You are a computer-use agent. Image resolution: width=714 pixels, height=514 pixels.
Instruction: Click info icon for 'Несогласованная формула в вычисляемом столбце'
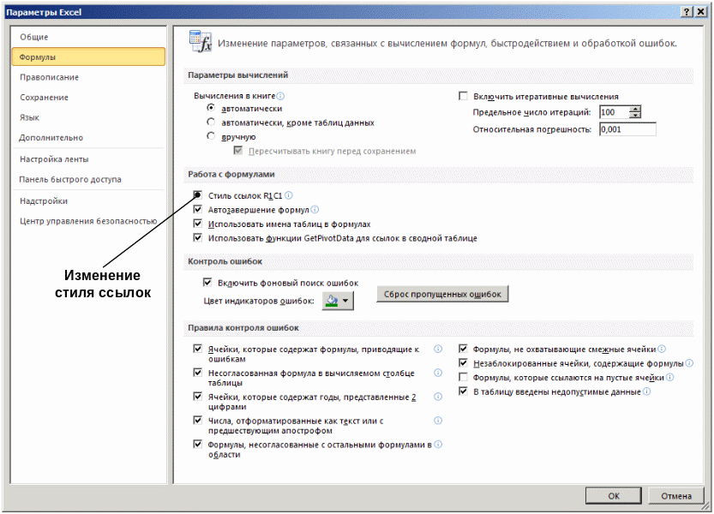(x=438, y=373)
